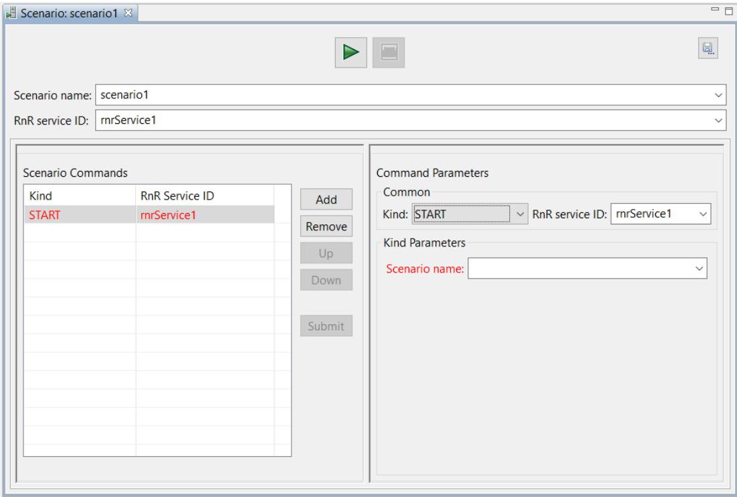
Task: Run the scenario with green play button
Action: [x=350, y=52]
